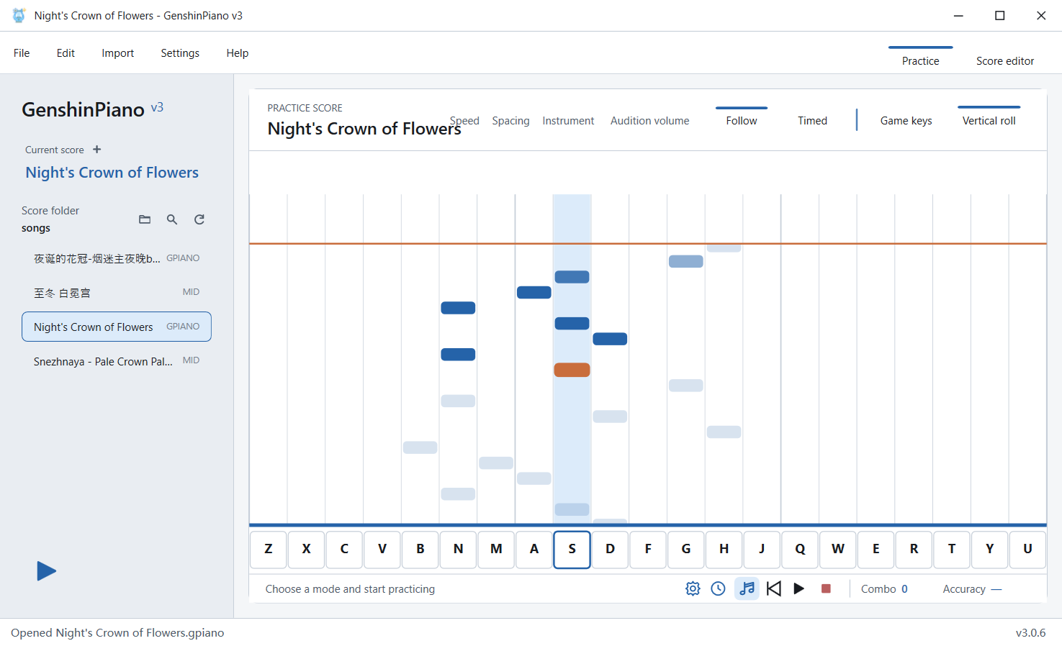Click the Current score title link
The height and width of the screenshot is (646, 1062).
112,173
